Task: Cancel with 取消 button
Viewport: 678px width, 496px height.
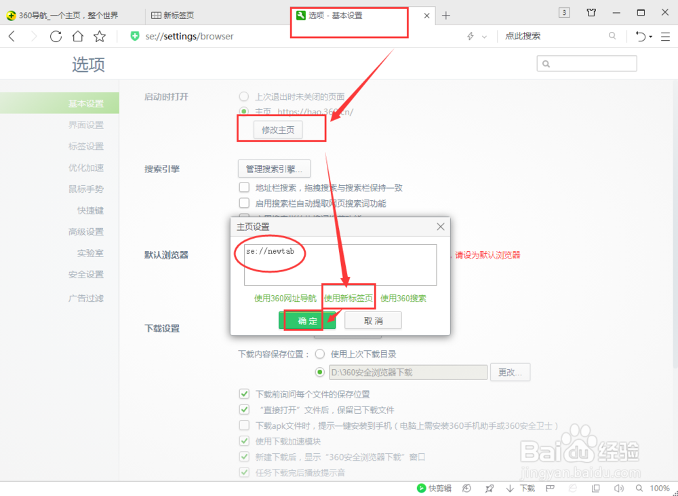Action: point(373,321)
